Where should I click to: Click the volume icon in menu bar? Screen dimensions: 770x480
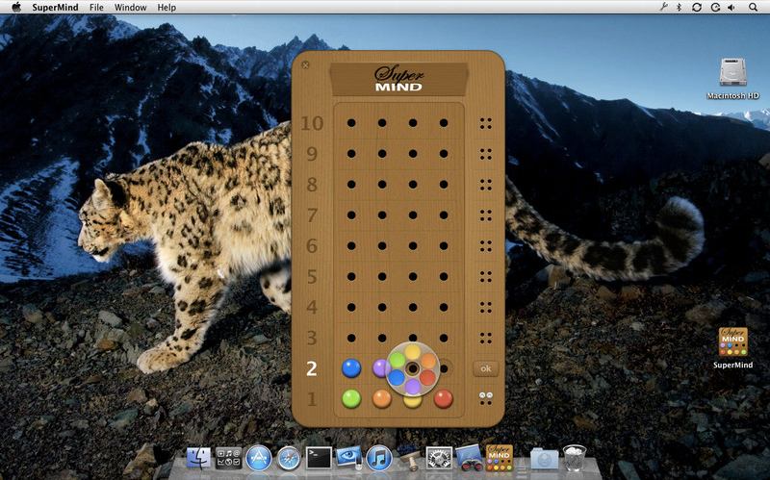[731, 7]
